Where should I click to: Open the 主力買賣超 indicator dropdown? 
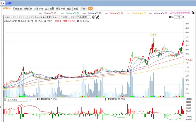click(17, 100)
